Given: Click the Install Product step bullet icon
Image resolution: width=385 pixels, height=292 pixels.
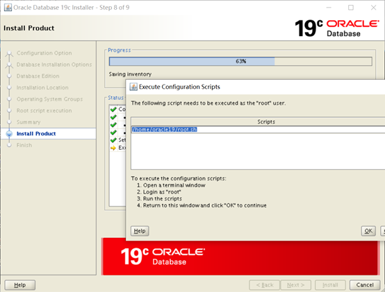Looking at the screenshot, I should (x=9, y=133).
